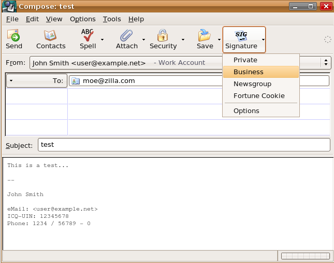Click the contact card icon beside moe@zilla.com

coord(76,81)
